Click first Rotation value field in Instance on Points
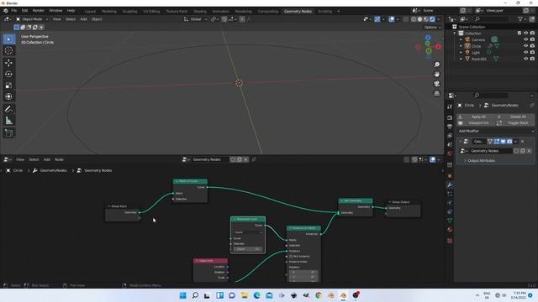The width and height of the screenshot is (538, 302). click(x=303, y=272)
